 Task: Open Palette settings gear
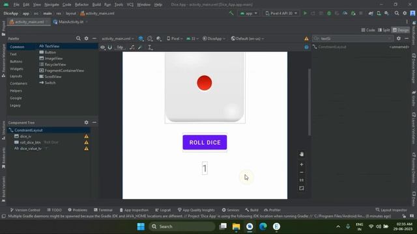coord(86,38)
